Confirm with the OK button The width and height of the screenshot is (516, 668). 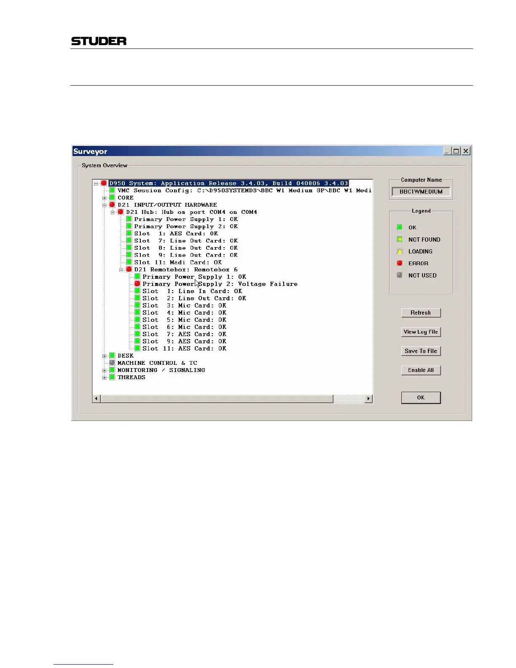click(x=421, y=398)
